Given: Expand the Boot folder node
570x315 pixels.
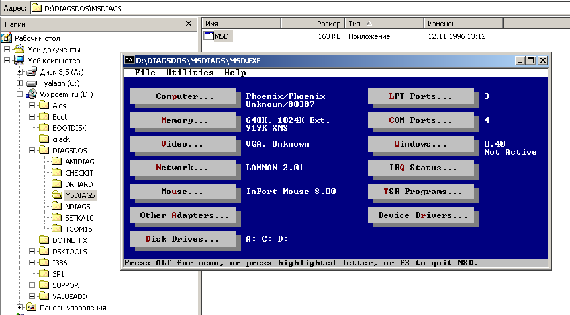Looking at the screenshot, I should [32, 117].
